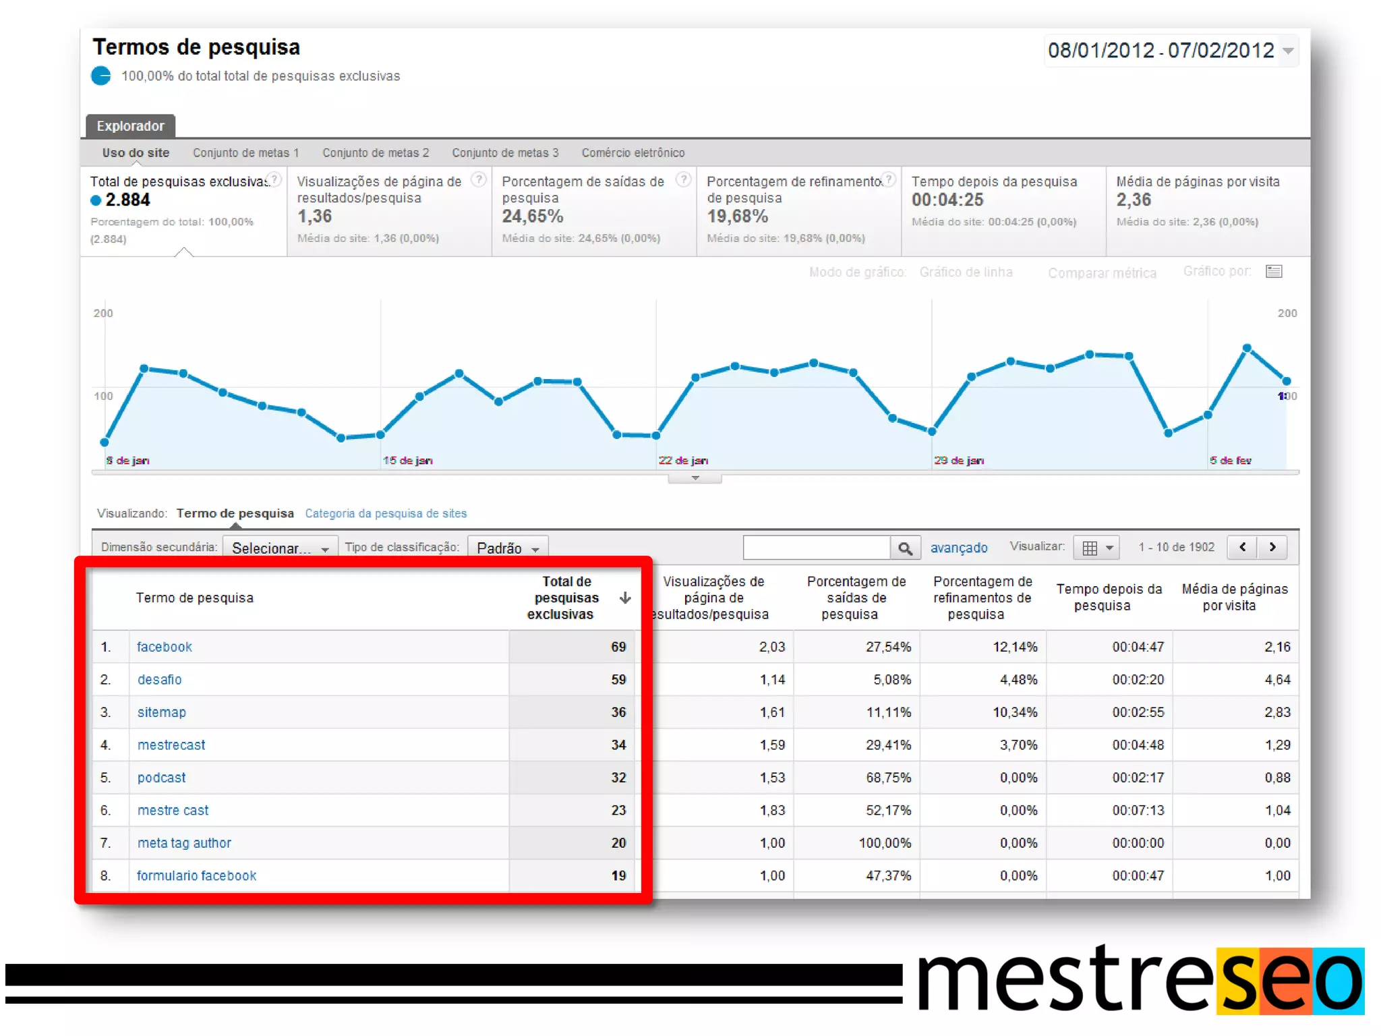
Task: Click help icon beside Total de pesquisas exclusivas
Action: [274, 179]
